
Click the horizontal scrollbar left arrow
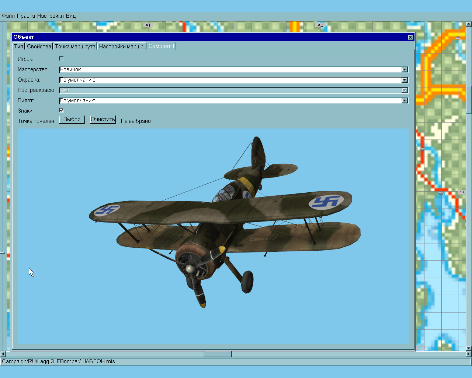3,354
